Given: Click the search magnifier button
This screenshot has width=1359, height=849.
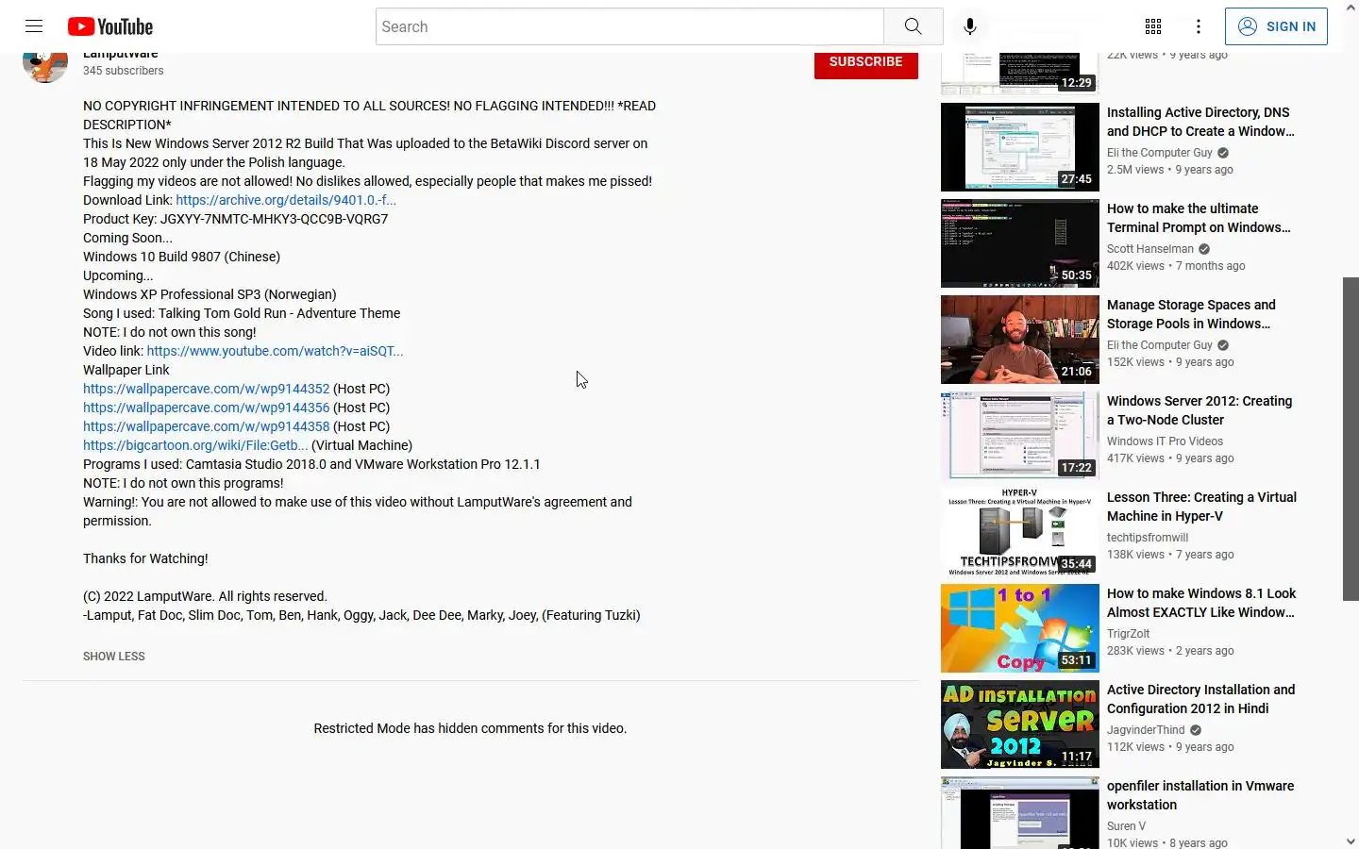Looking at the screenshot, I should (913, 26).
